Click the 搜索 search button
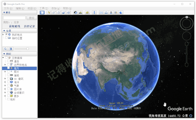 [32, 18]
